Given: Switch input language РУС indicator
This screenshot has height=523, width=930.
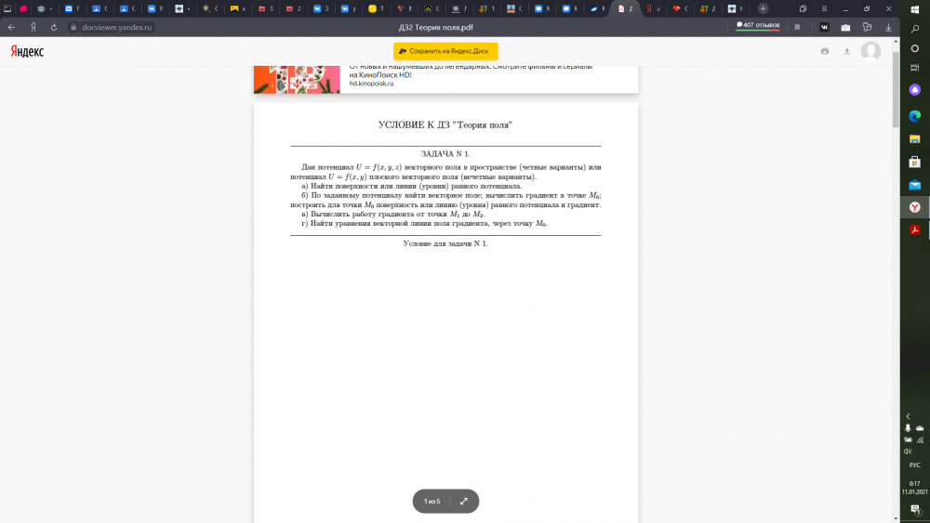Looking at the screenshot, I should [x=914, y=465].
